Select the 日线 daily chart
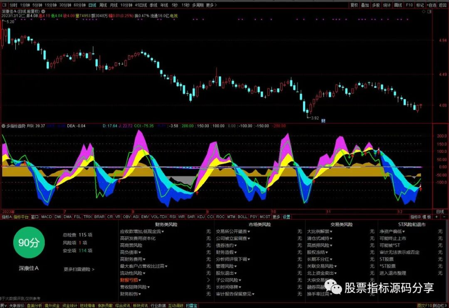 92,5
